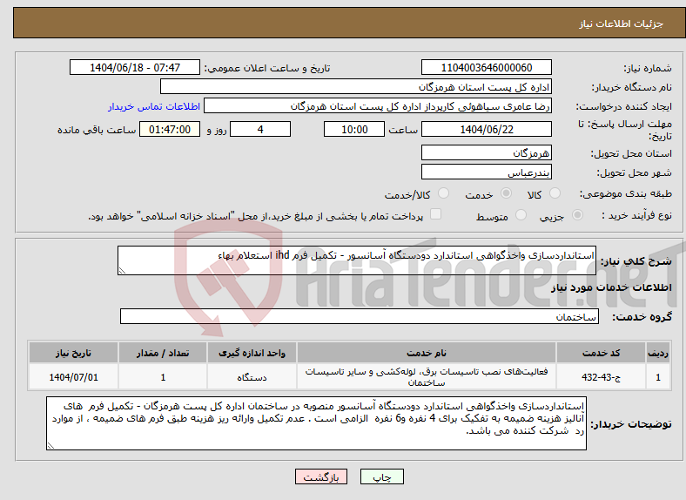
Task: Click the buyer explanations textarea
Action: tap(316, 423)
